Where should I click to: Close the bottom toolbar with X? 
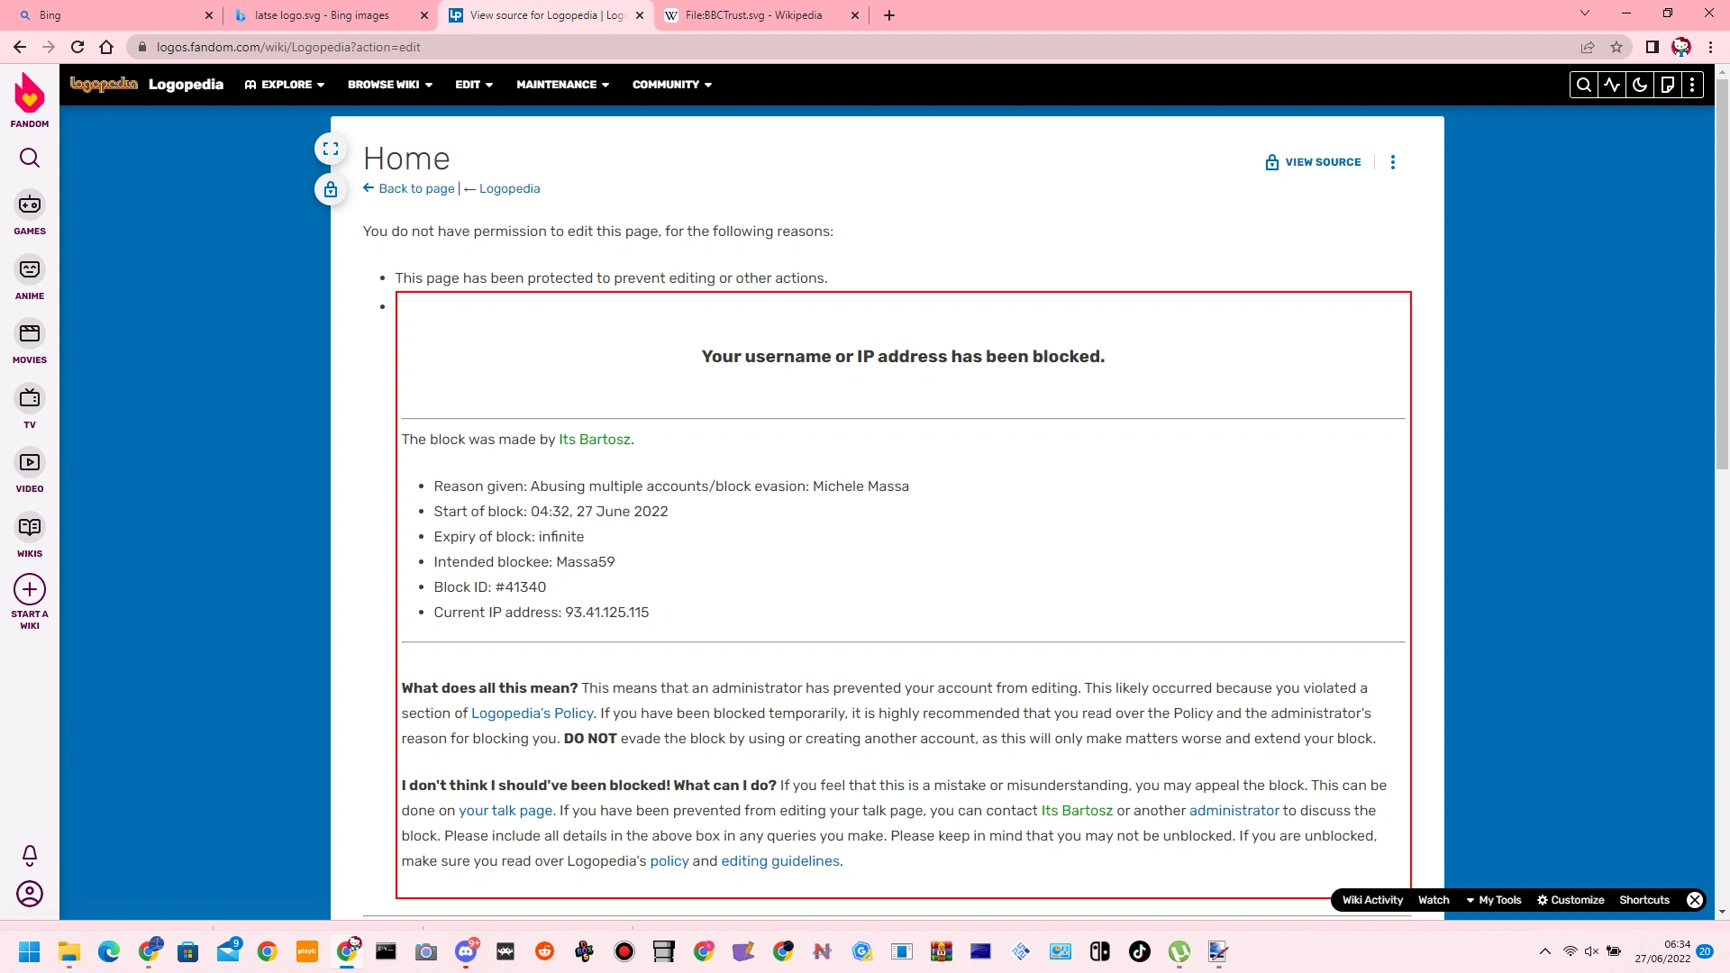pyautogui.click(x=1695, y=900)
